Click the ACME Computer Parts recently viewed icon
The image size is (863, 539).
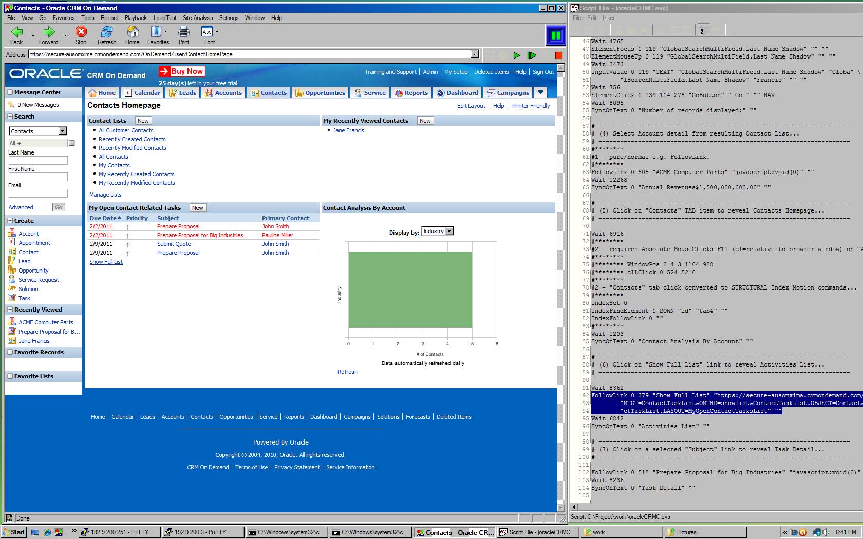tap(12, 322)
